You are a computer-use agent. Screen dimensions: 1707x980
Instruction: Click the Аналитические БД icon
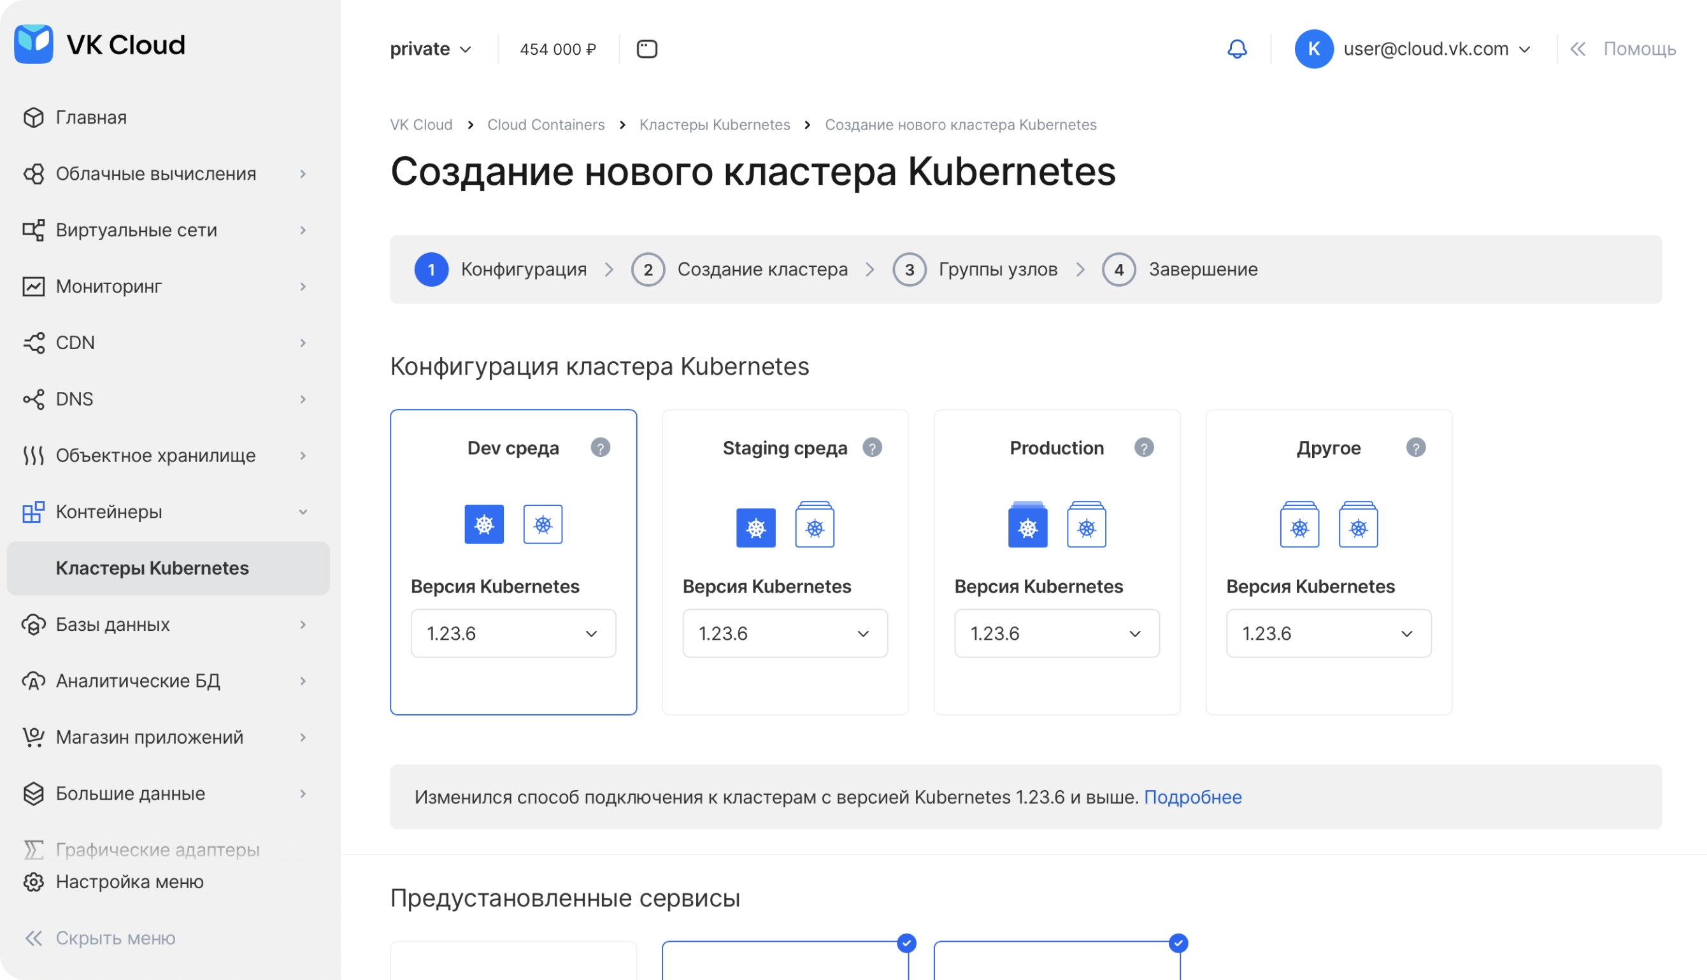(x=33, y=681)
